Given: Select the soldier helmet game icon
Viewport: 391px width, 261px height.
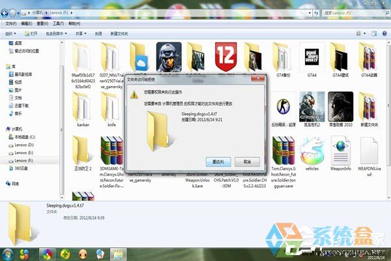Looking at the screenshot, I should click(x=169, y=57).
